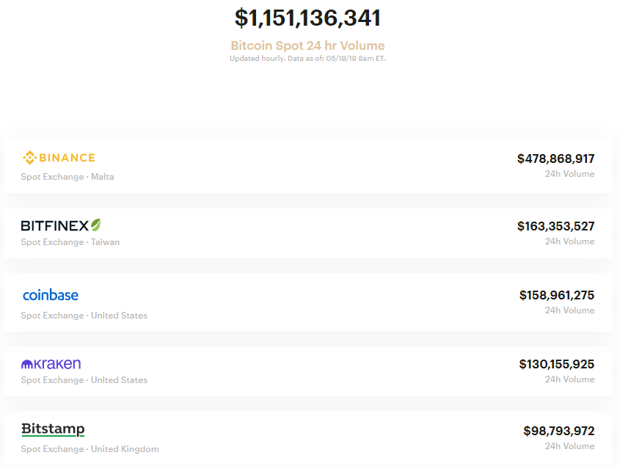Click the Bitfinex logo
This screenshot has height=466, width=620.
click(x=60, y=225)
